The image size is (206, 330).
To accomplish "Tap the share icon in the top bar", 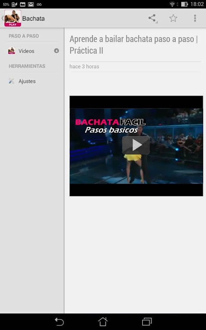I will coord(152,18).
